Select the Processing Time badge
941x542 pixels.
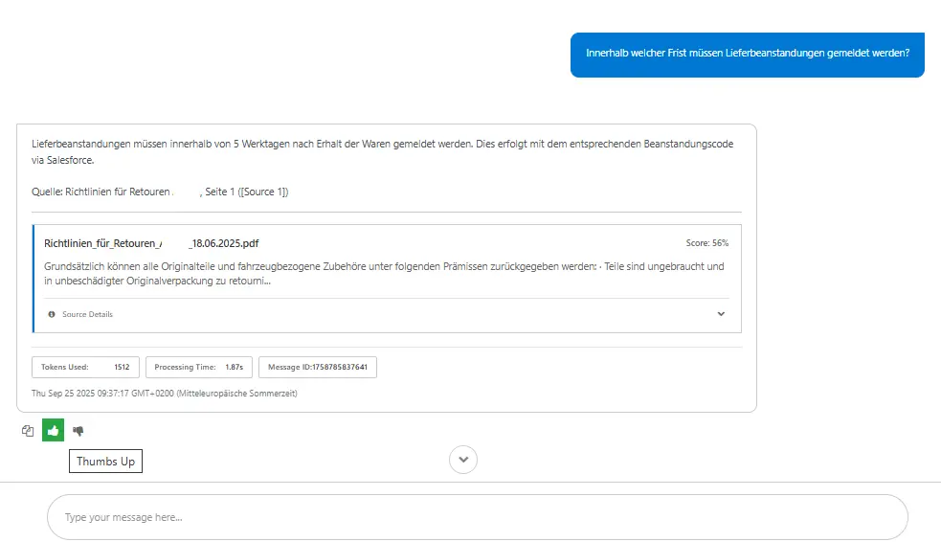point(199,367)
